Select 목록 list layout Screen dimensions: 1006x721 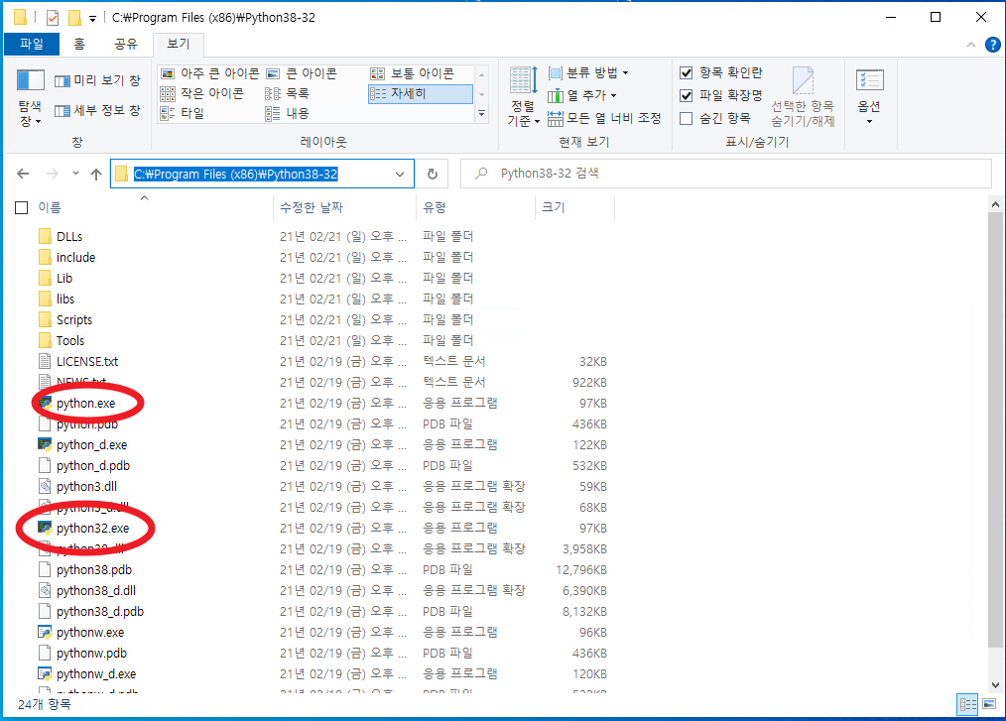288,93
